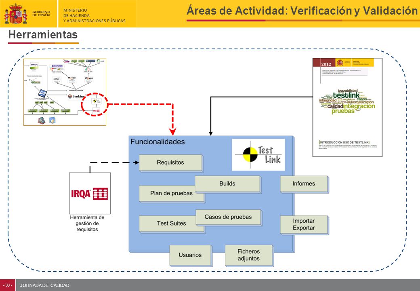The image size is (420, 291).
Task: Click the JORNADA DE CALIDAD footer text
Action: click(45, 285)
